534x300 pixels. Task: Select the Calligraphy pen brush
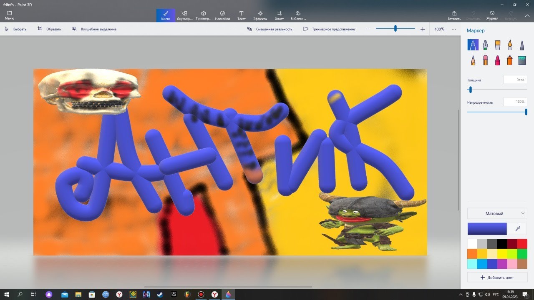tap(485, 45)
